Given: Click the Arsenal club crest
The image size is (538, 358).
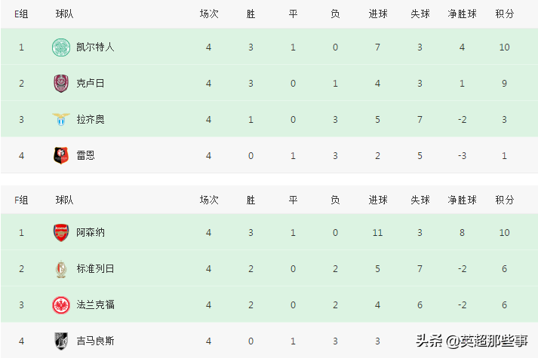Looking at the screenshot, I should pyautogui.click(x=60, y=232).
